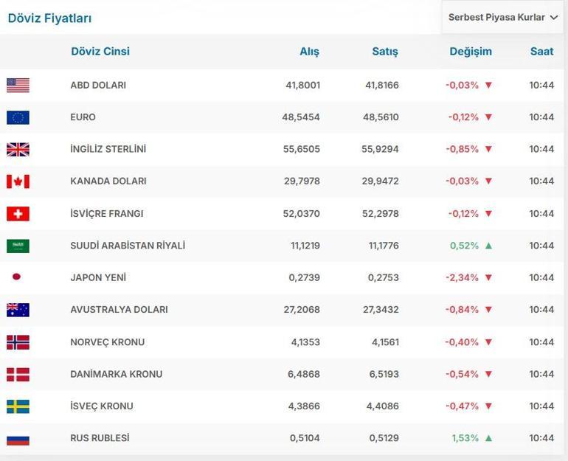Sort by Döviz Cinsi column header
568x461 pixels.
100,52
